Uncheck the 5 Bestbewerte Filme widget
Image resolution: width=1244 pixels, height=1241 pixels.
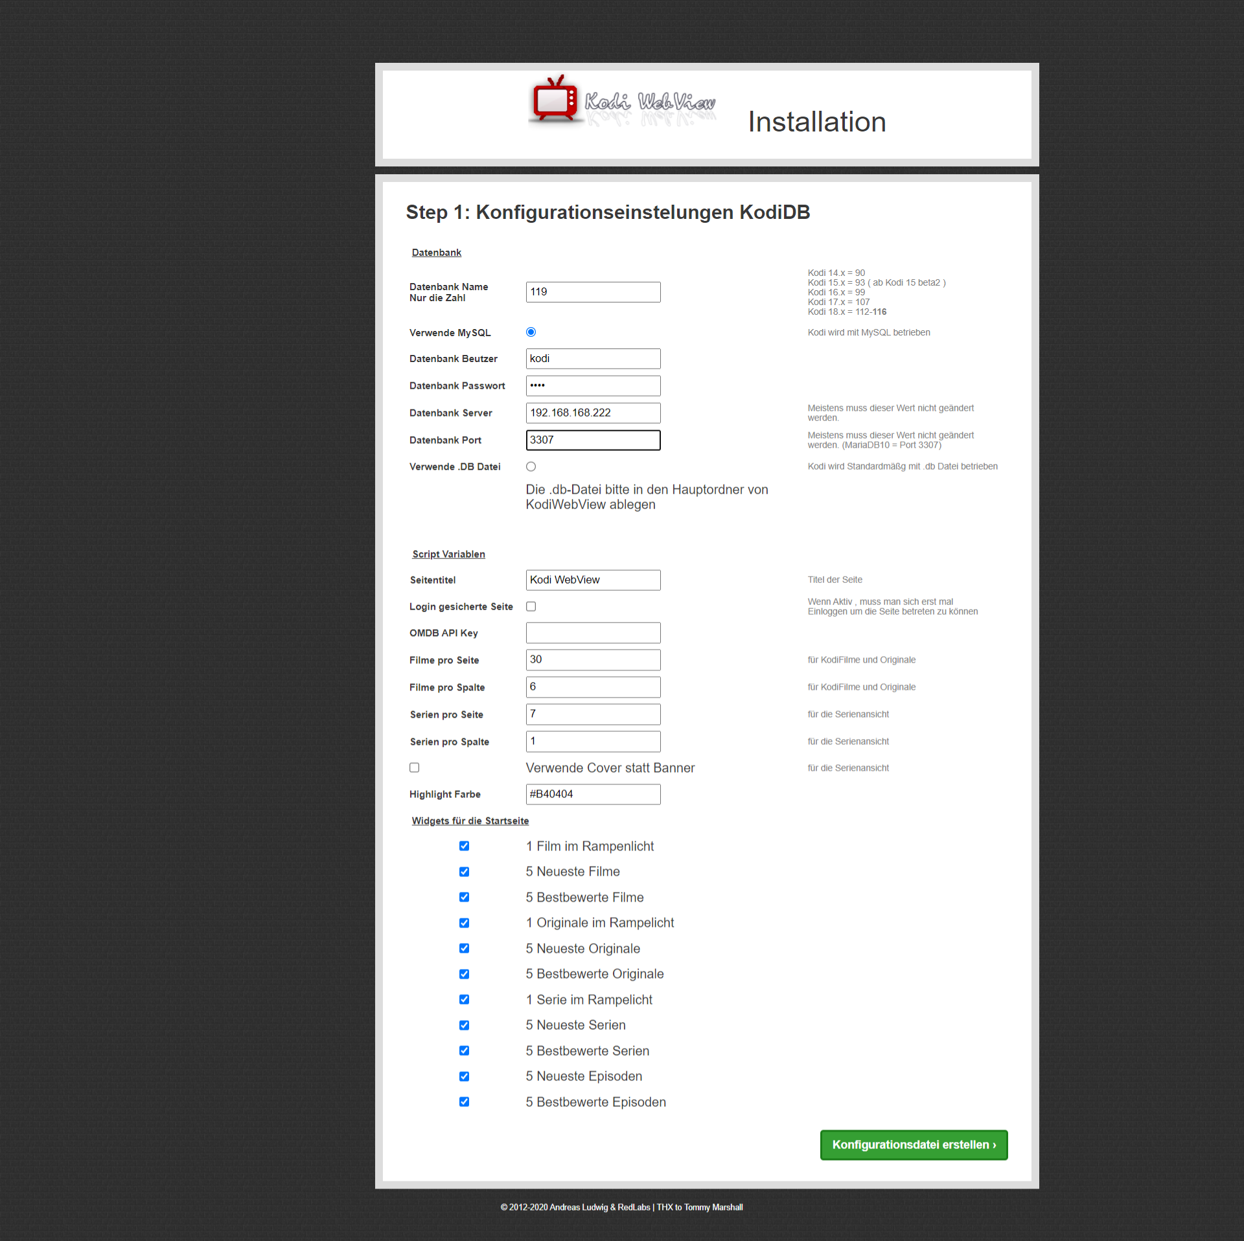[x=464, y=897]
